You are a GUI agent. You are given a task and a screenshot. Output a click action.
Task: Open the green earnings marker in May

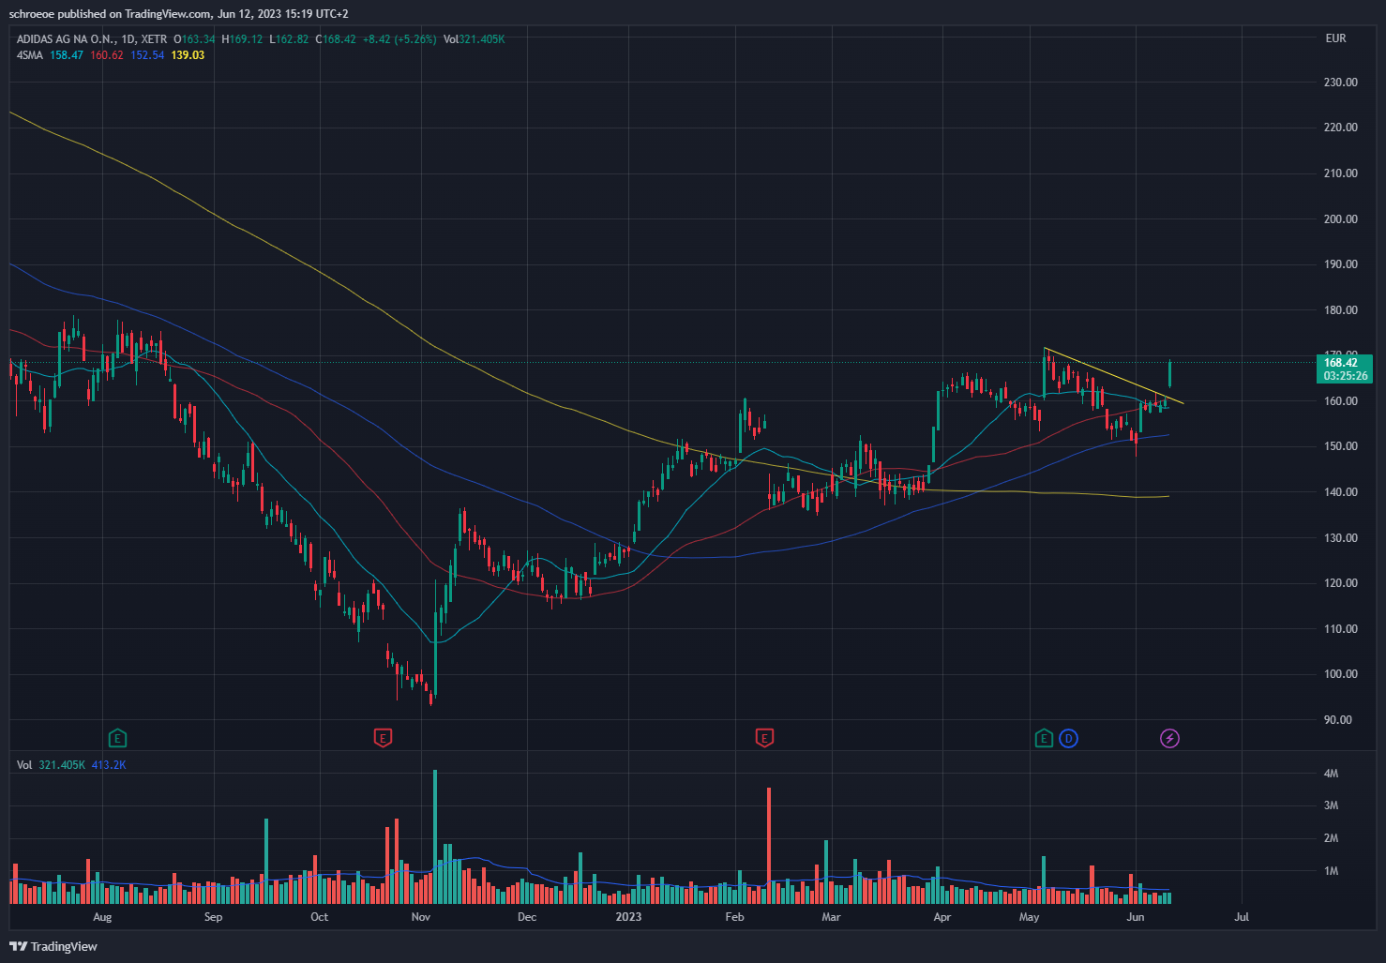(x=1044, y=738)
